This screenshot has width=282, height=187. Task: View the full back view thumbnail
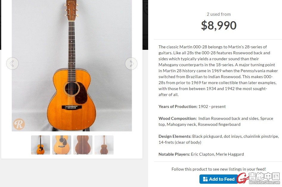tap(104, 145)
